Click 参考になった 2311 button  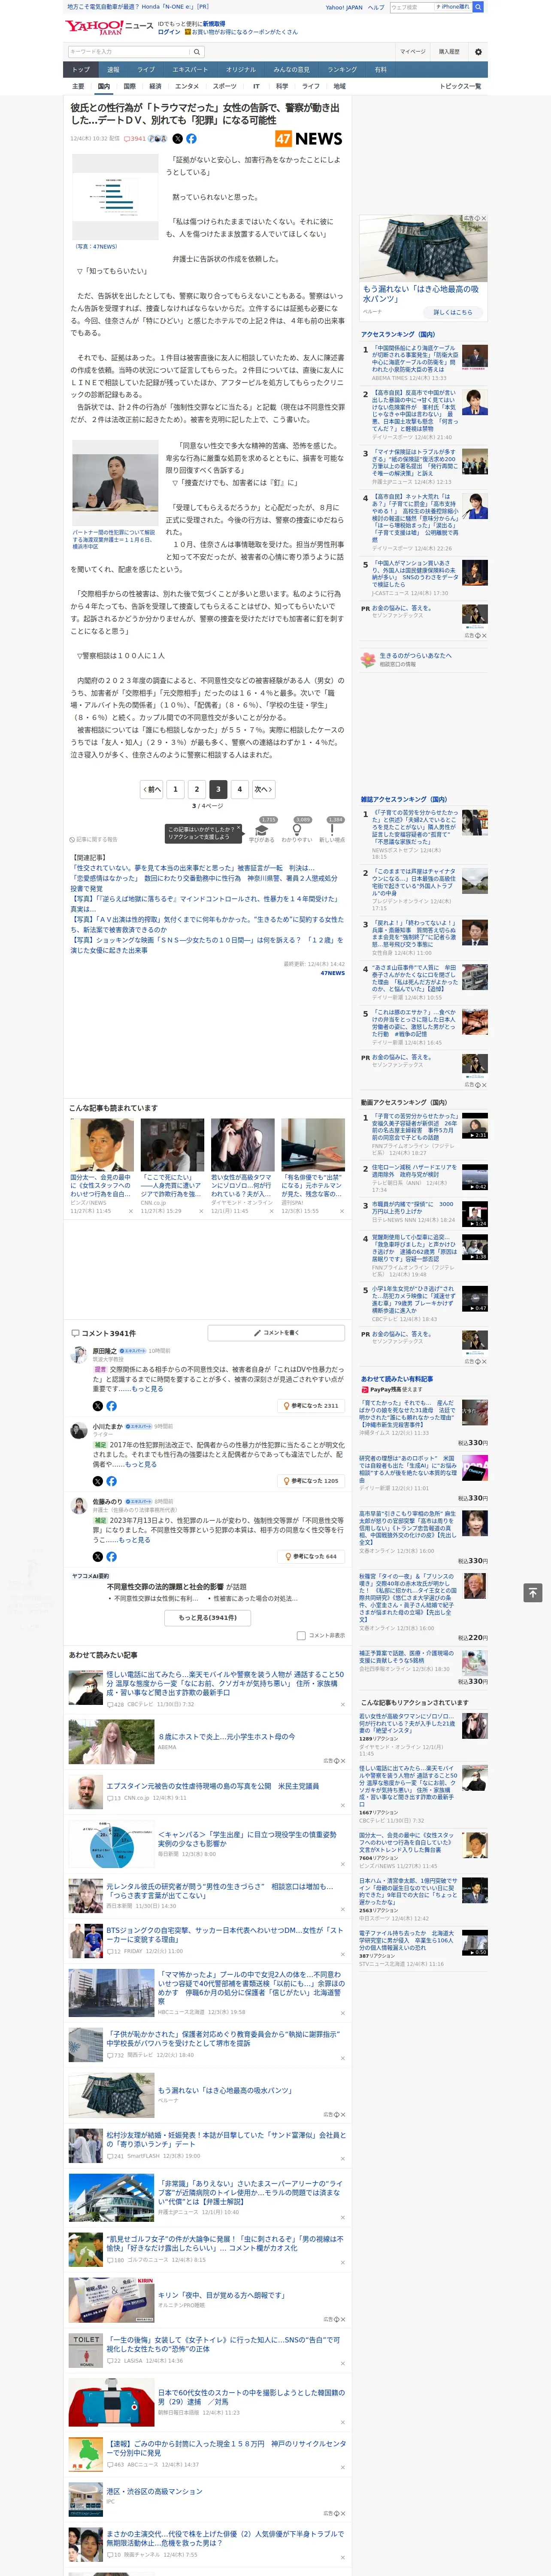coord(311,1406)
